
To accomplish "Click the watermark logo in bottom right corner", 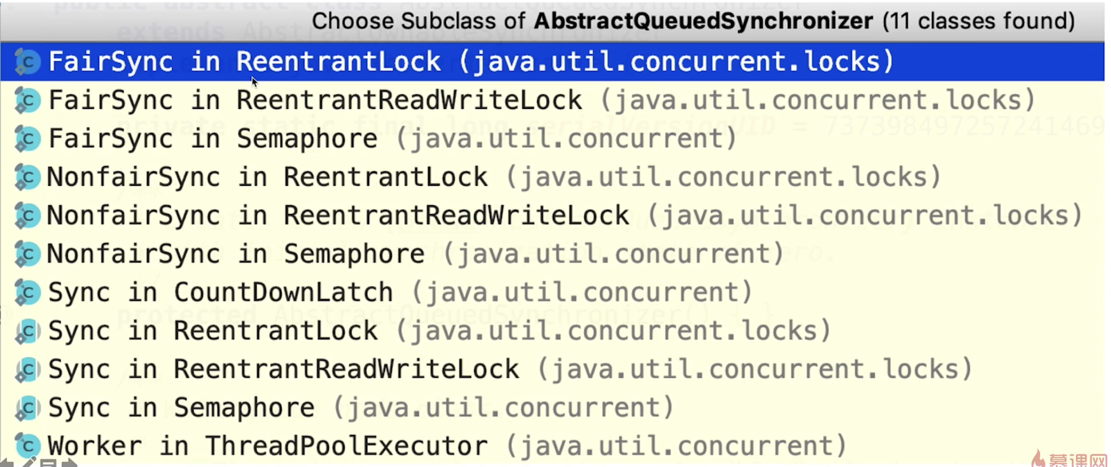I will [x=1069, y=458].
